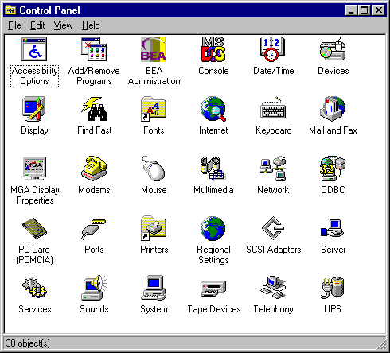This screenshot has height=353, width=390.
Task: Open the View menu
Action: tap(63, 25)
